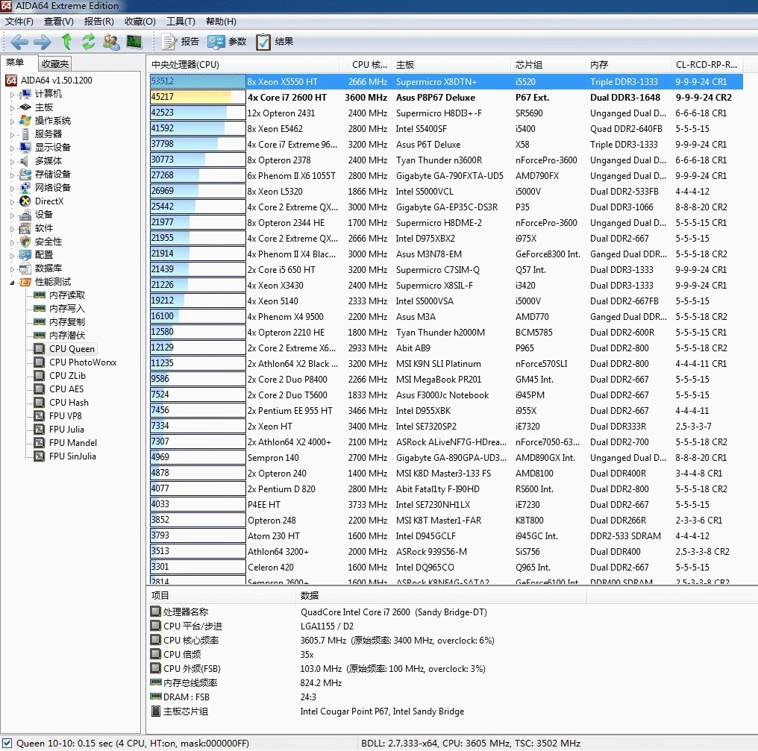Expand the DirectX tree node arrow
The image size is (758, 751).
coord(12,201)
